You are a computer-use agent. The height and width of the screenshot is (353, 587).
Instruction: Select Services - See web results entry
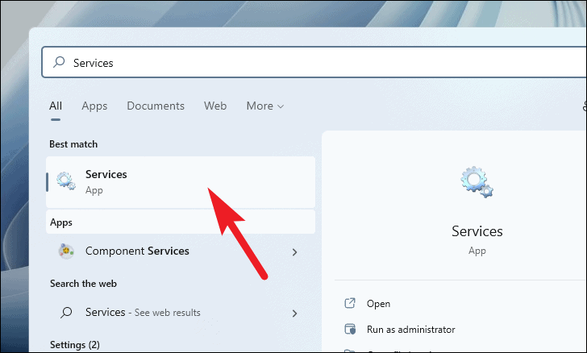coord(181,313)
